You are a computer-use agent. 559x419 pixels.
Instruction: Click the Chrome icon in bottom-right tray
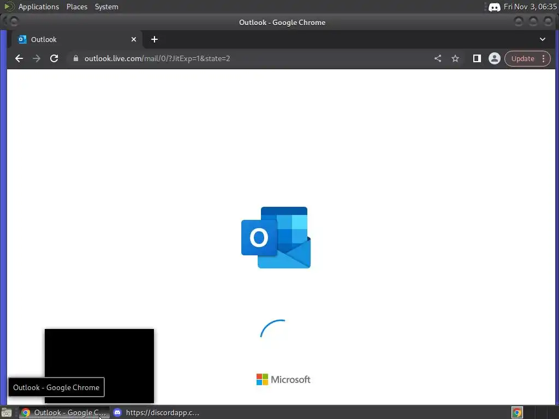coord(518,412)
